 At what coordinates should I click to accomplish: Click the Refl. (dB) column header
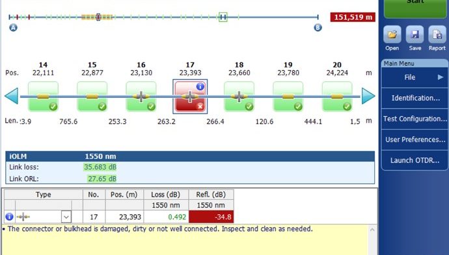click(211, 195)
